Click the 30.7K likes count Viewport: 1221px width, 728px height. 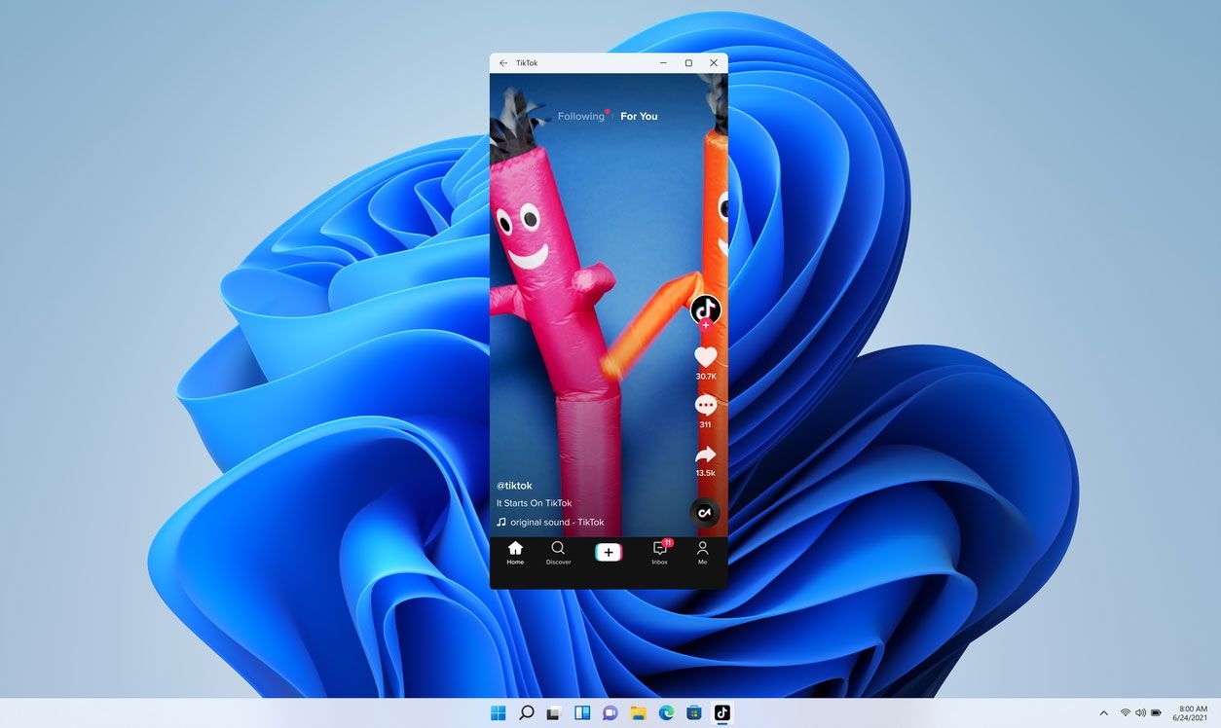pos(704,375)
